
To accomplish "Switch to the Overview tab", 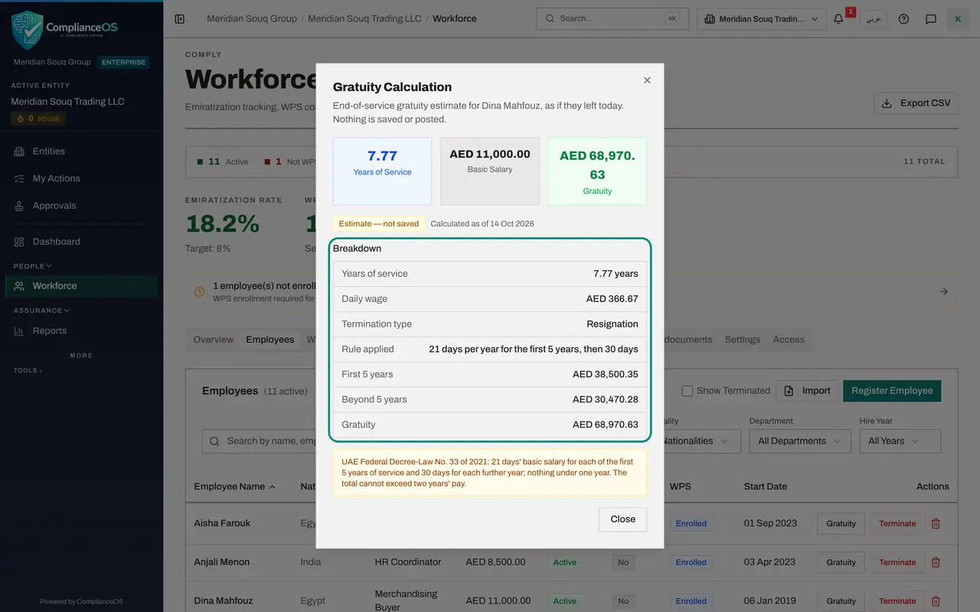I will 214,340.
